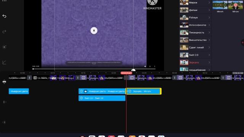
Task: Select the Swirl 2.0 effect layer in timeline
Action: click(102, 98)
